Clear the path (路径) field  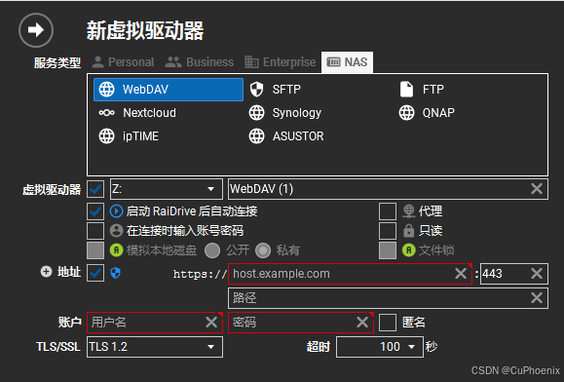click(x=537, y=298)
